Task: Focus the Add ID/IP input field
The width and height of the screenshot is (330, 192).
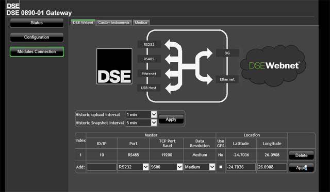Action: [x=102, y=167]
